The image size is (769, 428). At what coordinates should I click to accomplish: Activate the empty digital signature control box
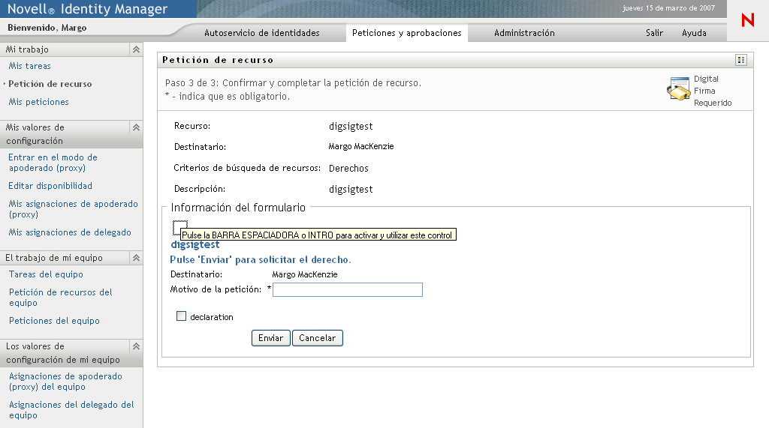coord(180,227)
